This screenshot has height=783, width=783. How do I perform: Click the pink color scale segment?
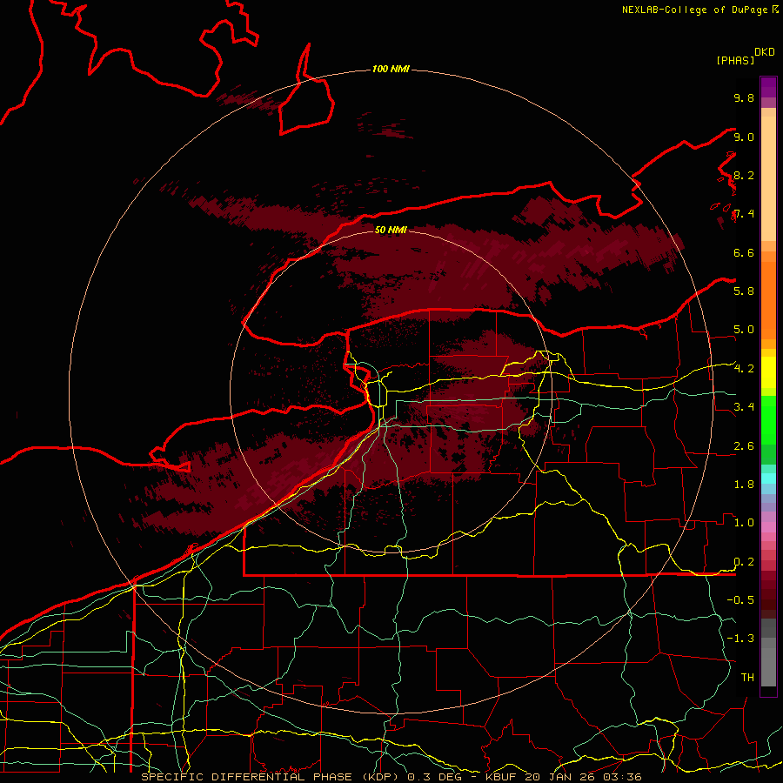tap(768, 527)
